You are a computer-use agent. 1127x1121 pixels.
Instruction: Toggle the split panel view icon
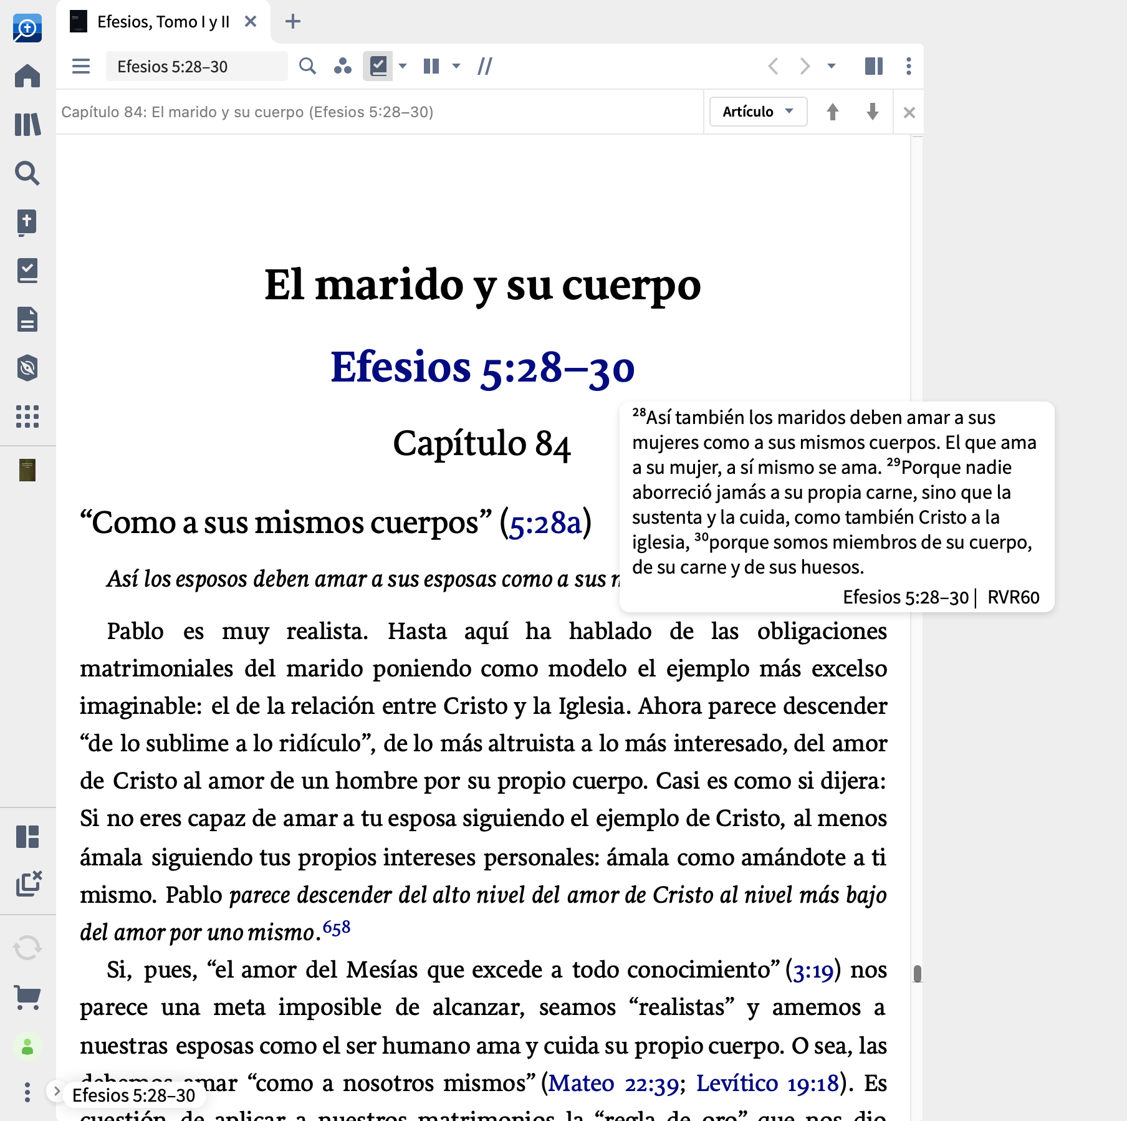pyautogui.click(x=874, y=66)
